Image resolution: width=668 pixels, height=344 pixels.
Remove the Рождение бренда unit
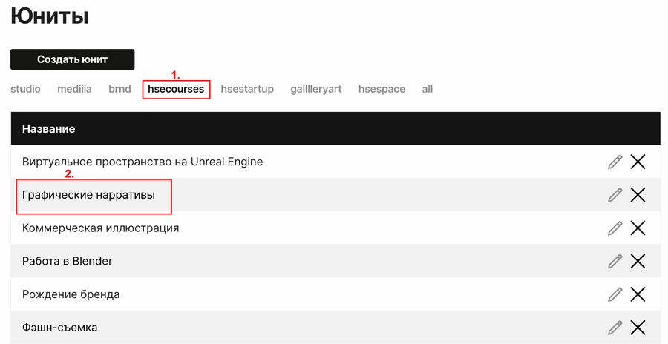(638, 294)
